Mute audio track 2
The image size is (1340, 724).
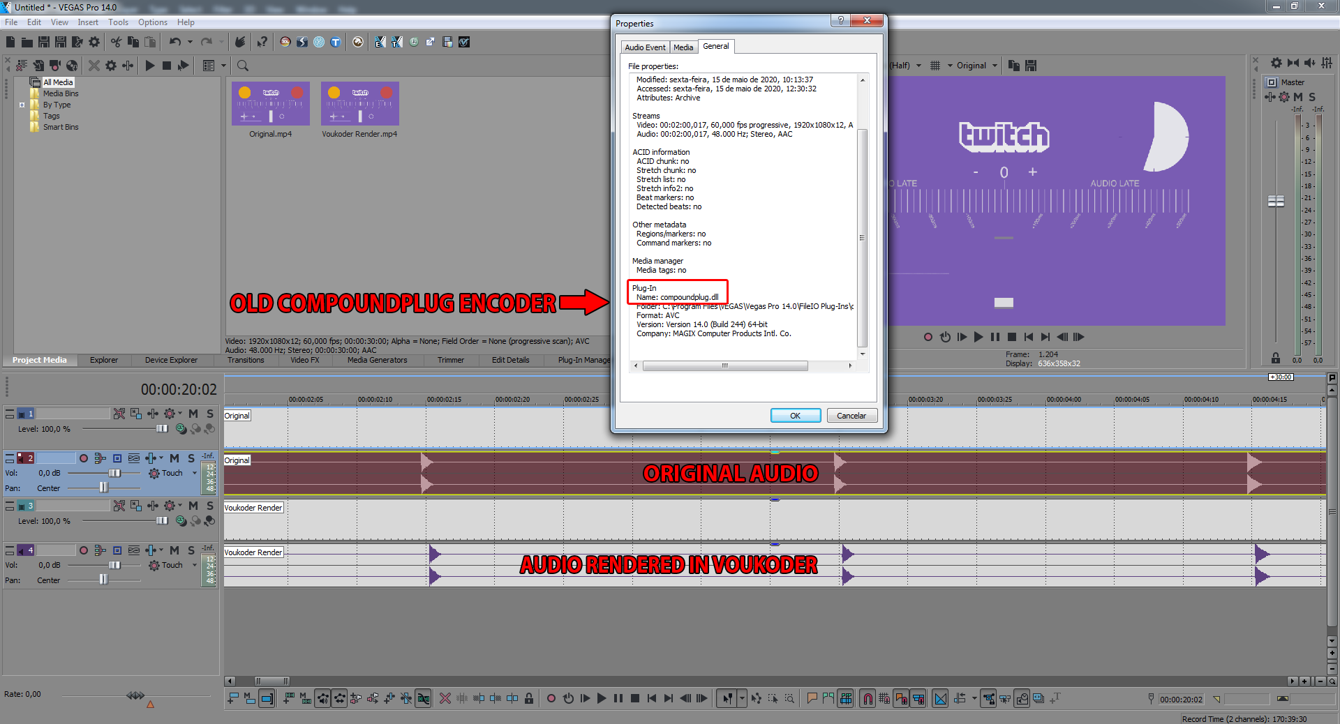174,458
